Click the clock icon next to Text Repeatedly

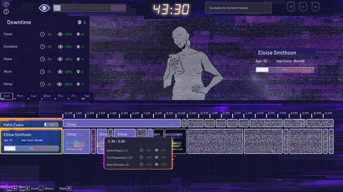141,157
